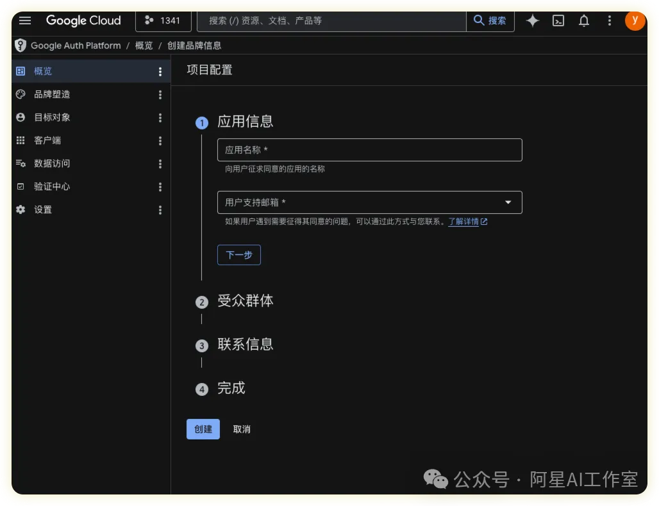Select the 客户端 sidebar icon

click(x=21, y=140)
